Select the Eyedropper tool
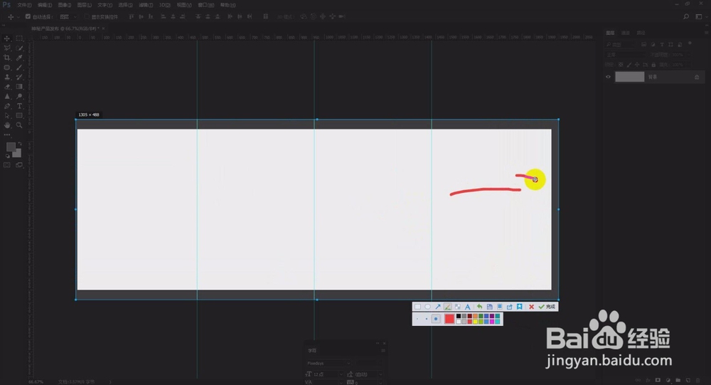The image size is (711, 385). (19, 58)
